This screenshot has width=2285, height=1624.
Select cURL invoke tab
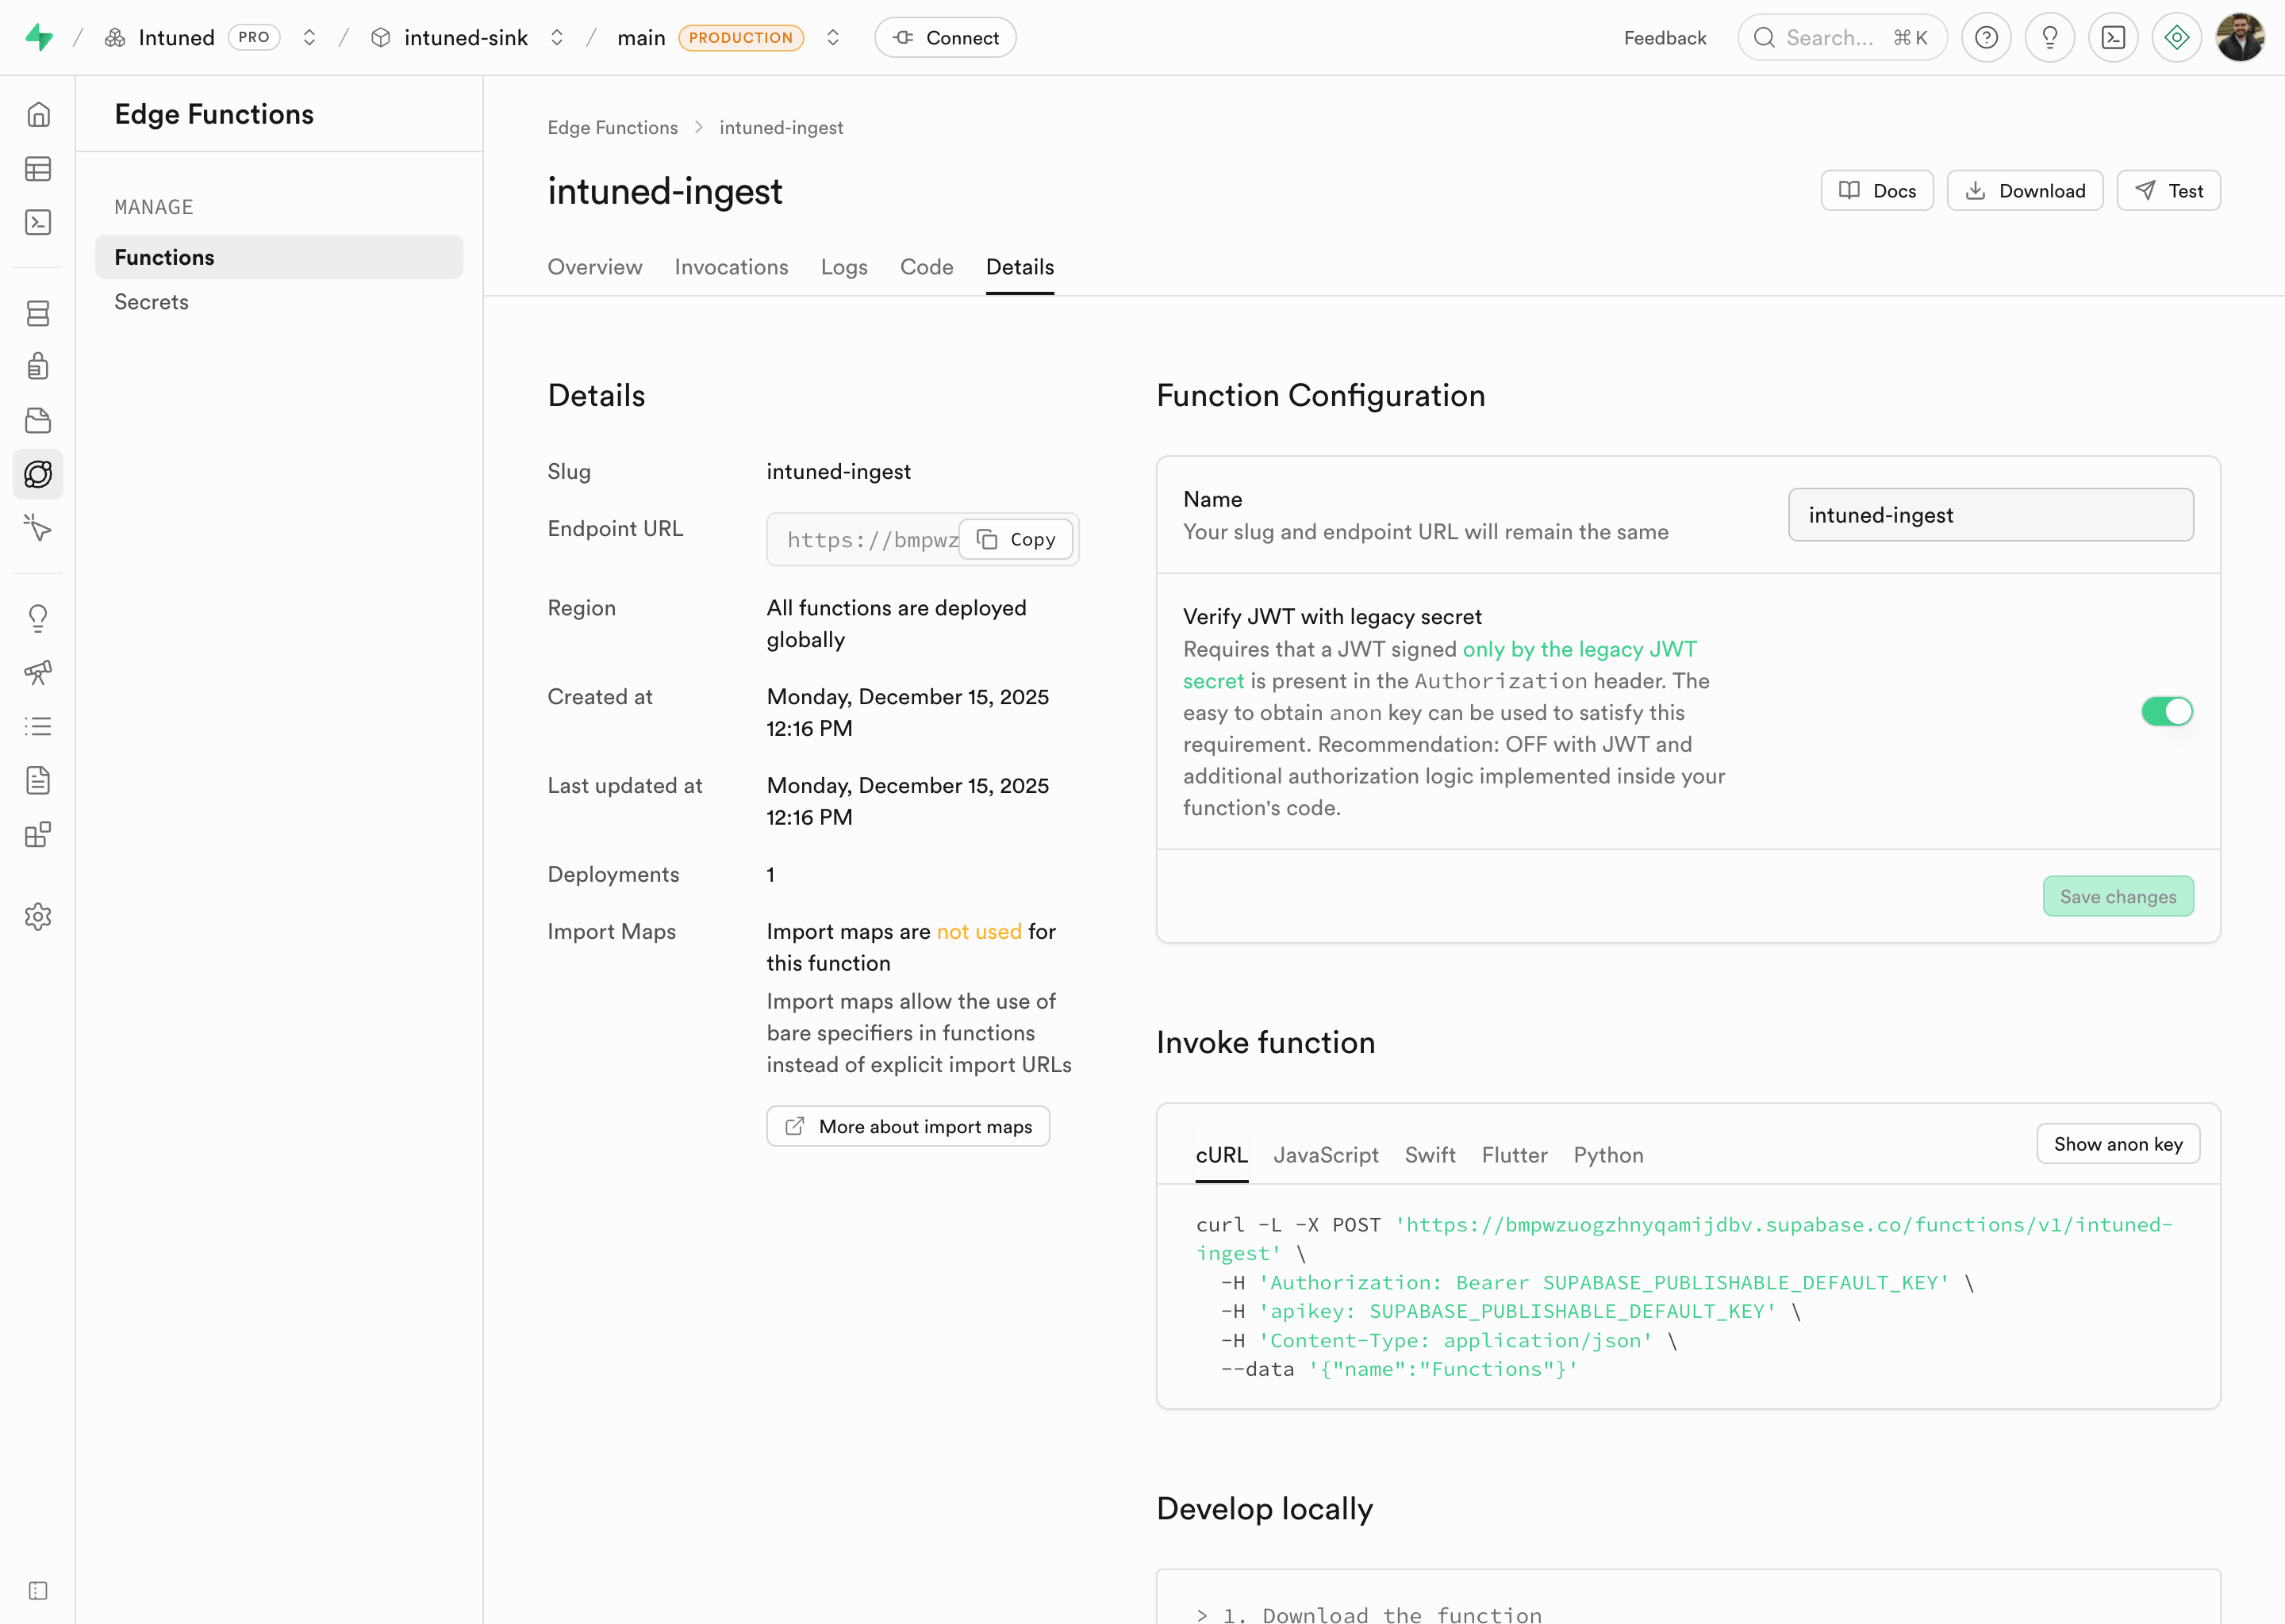(1222, 1155)
